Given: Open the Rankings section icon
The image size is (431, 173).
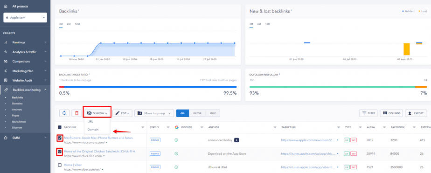Looking at the screenshot, I should pyautogui.click(x=6, y=42).
